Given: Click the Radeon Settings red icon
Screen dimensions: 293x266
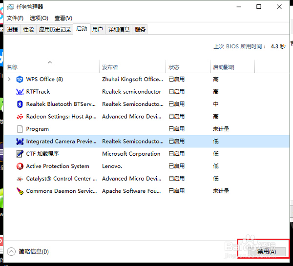Looking at the screenshot, I should 20,117.
